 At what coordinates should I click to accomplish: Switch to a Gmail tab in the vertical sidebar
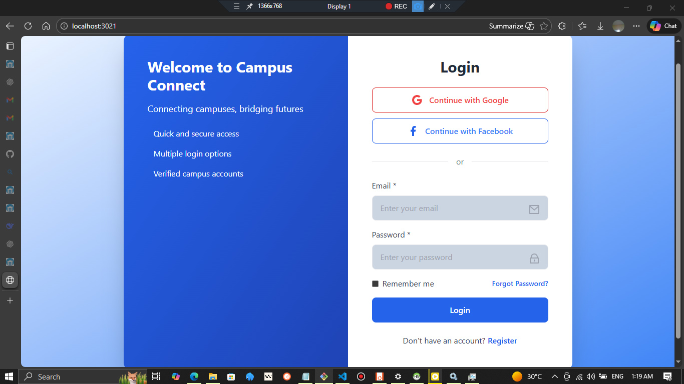click(x=10, y=100)
